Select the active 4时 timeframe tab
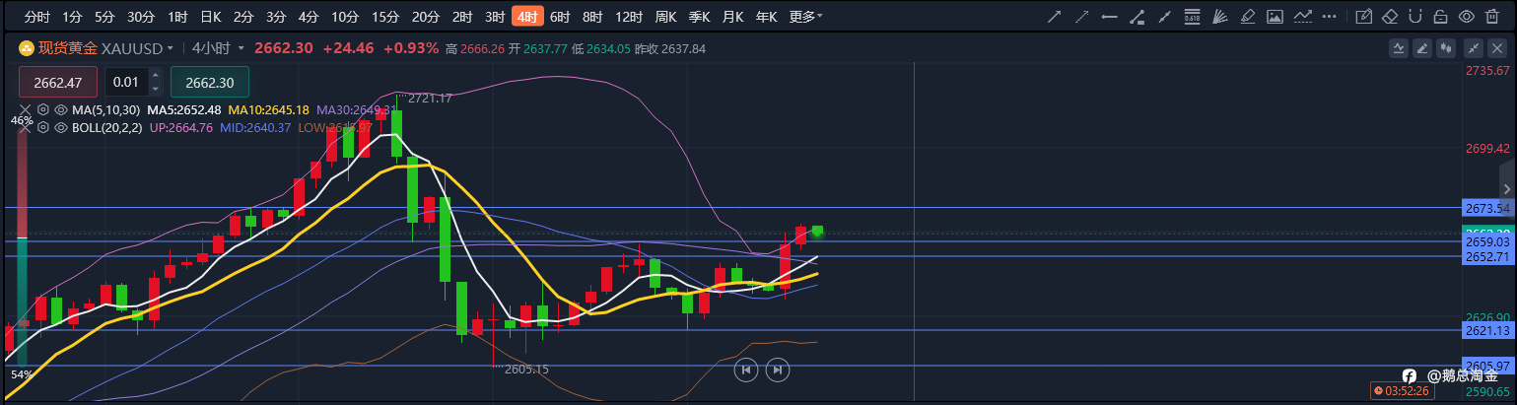 [x=527, y=17]
